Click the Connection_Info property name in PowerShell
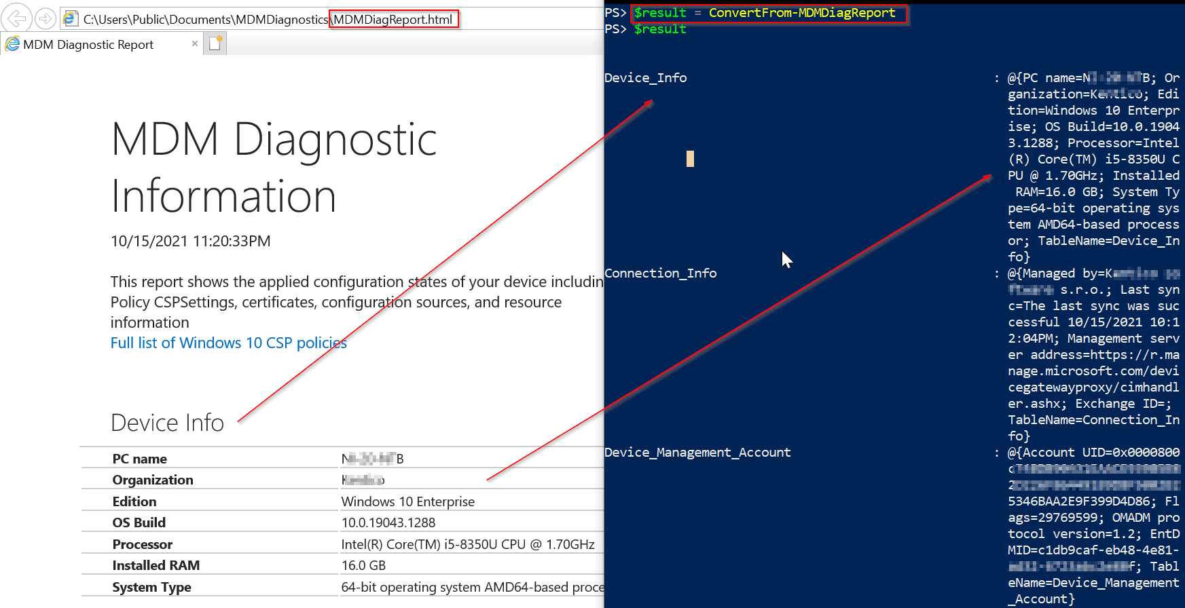 pos(660,273)
